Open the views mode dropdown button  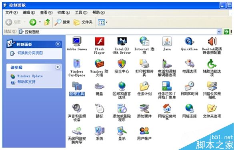[102, 22]
